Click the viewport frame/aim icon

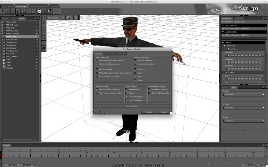pos(44,43)
